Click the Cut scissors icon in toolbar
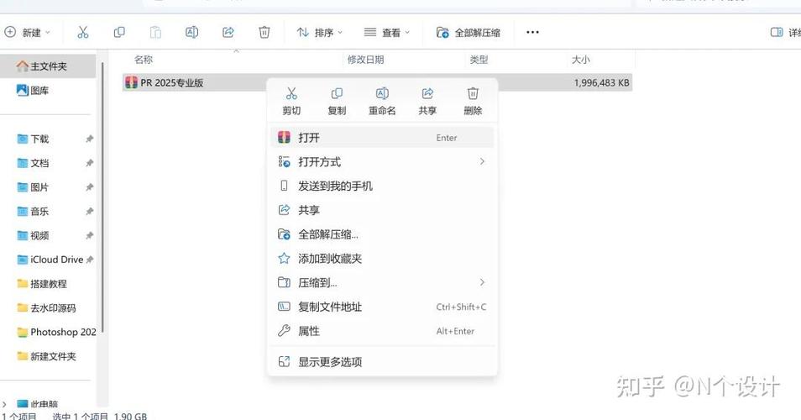This screenshot has height=420, width=801. (x=83, y=32)
